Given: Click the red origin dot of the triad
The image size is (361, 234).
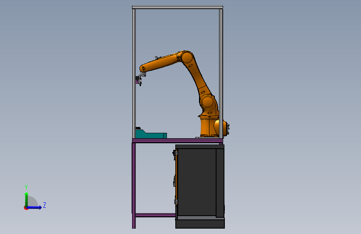Looking at the screenshot, I should pos(26,208).
